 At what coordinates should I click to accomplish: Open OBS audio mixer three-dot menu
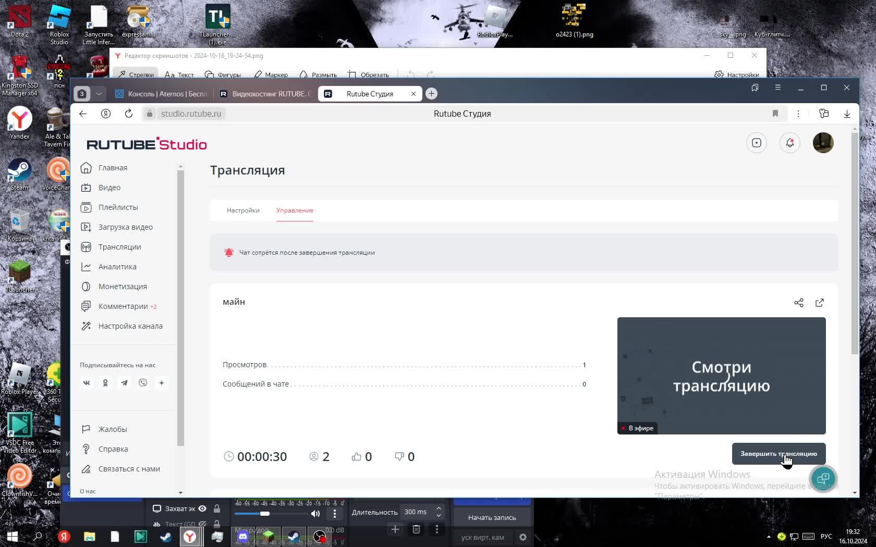(335, 514)
